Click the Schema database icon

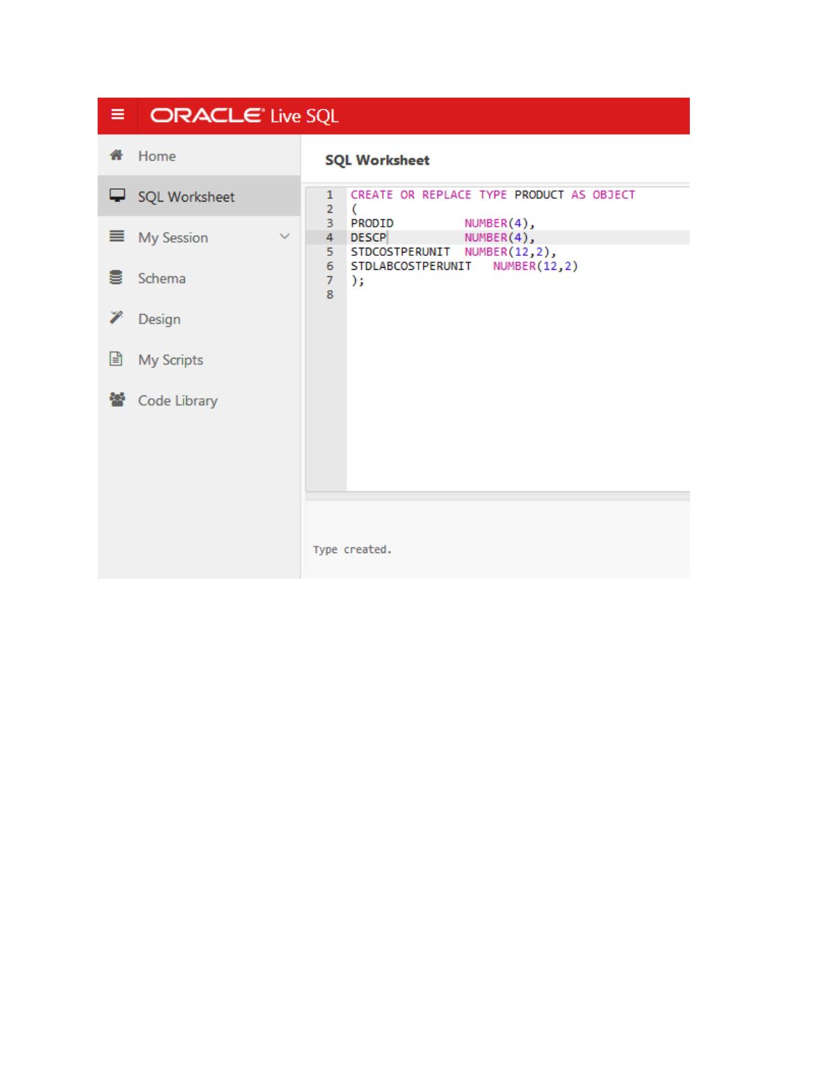116,278
